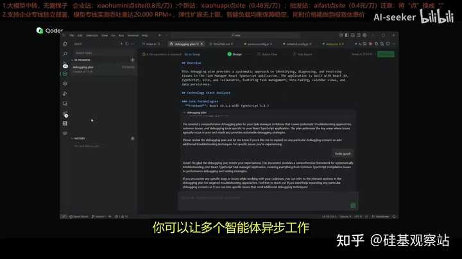This screenshot has width=462, height=259.
Task: Click the green button at top right of plan
Action: click(386, 54)
